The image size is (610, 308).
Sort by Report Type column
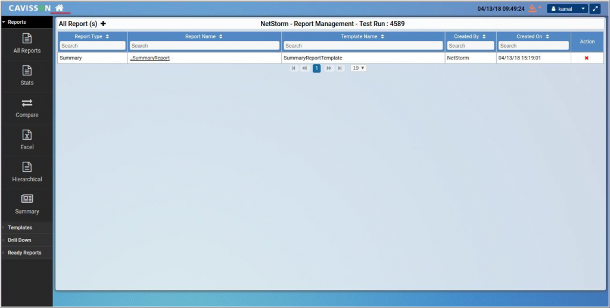[x=107, y=36]
